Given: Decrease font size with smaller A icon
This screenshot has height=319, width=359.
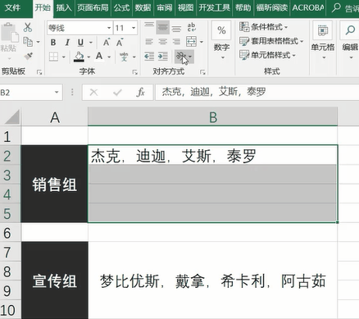Looking at the screenshot, I should click(x=120, y=43).
